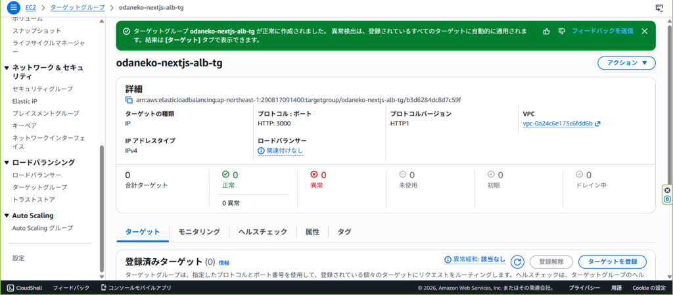
Task: Collapse the Auto Scaling sidebar section
Action: tap(7, 216)
